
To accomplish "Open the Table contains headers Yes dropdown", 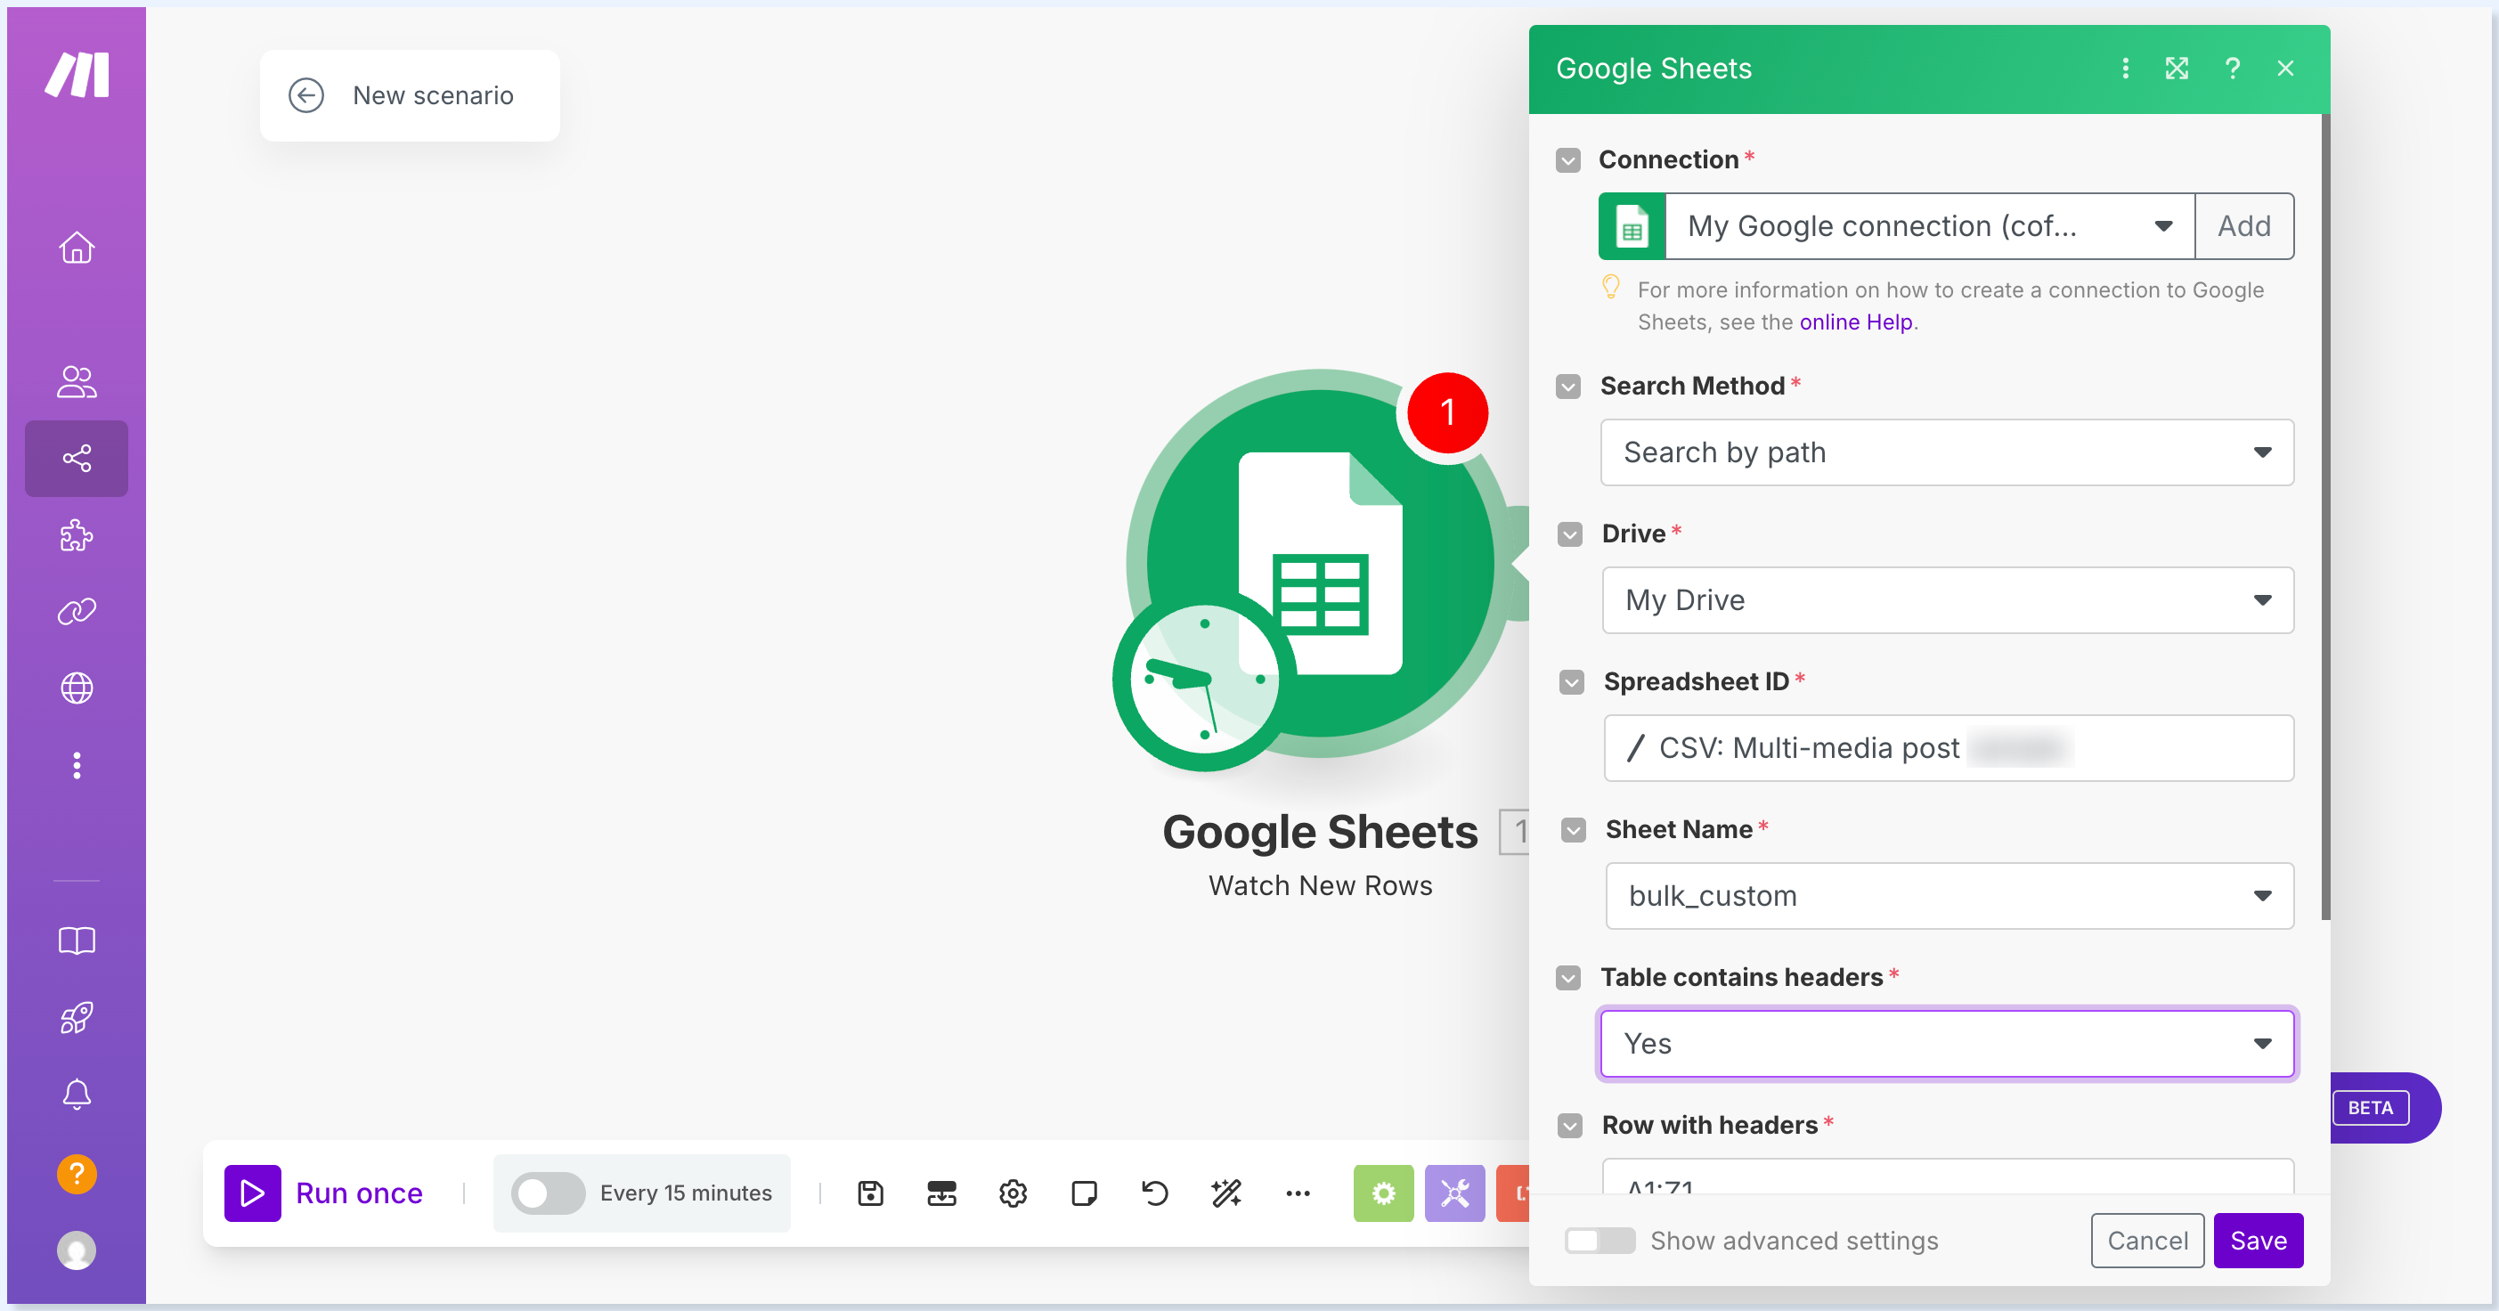I will [x=1947, y=1043].
